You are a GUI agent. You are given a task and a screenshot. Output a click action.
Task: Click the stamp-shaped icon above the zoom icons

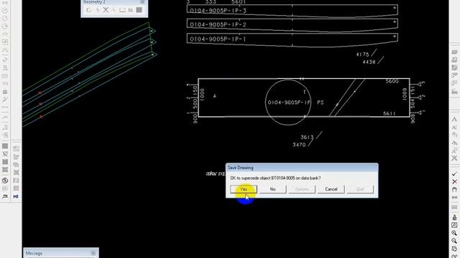point(454,217)
